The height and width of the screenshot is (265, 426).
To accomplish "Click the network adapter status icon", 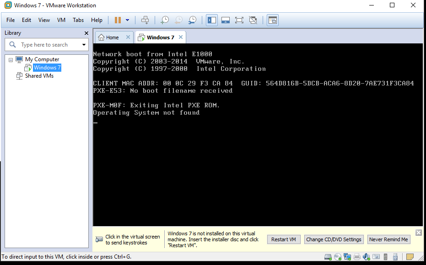I will point(347,257).
